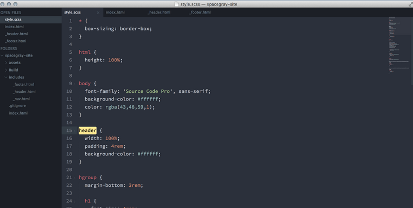Click the '#ffffff' value on line 11
This screenshot has height=208, width=413.
(x=148, y=99)
